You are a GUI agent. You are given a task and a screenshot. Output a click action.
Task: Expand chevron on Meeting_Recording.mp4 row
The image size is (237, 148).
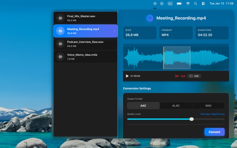[x=114, y=31]
